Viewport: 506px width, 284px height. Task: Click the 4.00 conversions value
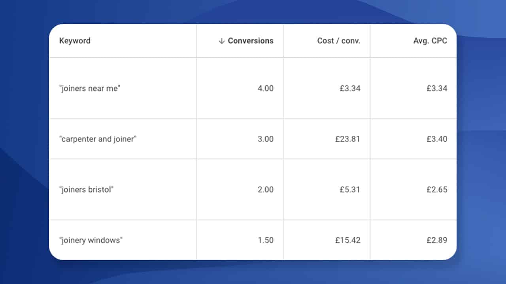[265, 88]
